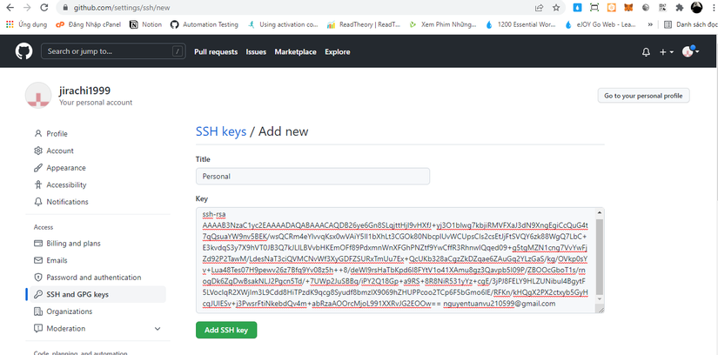Click the Access section heading
The height and width of the screenshot is (355, 718).
[44, 227]
